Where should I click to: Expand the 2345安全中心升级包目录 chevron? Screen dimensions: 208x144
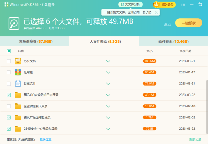108,129
